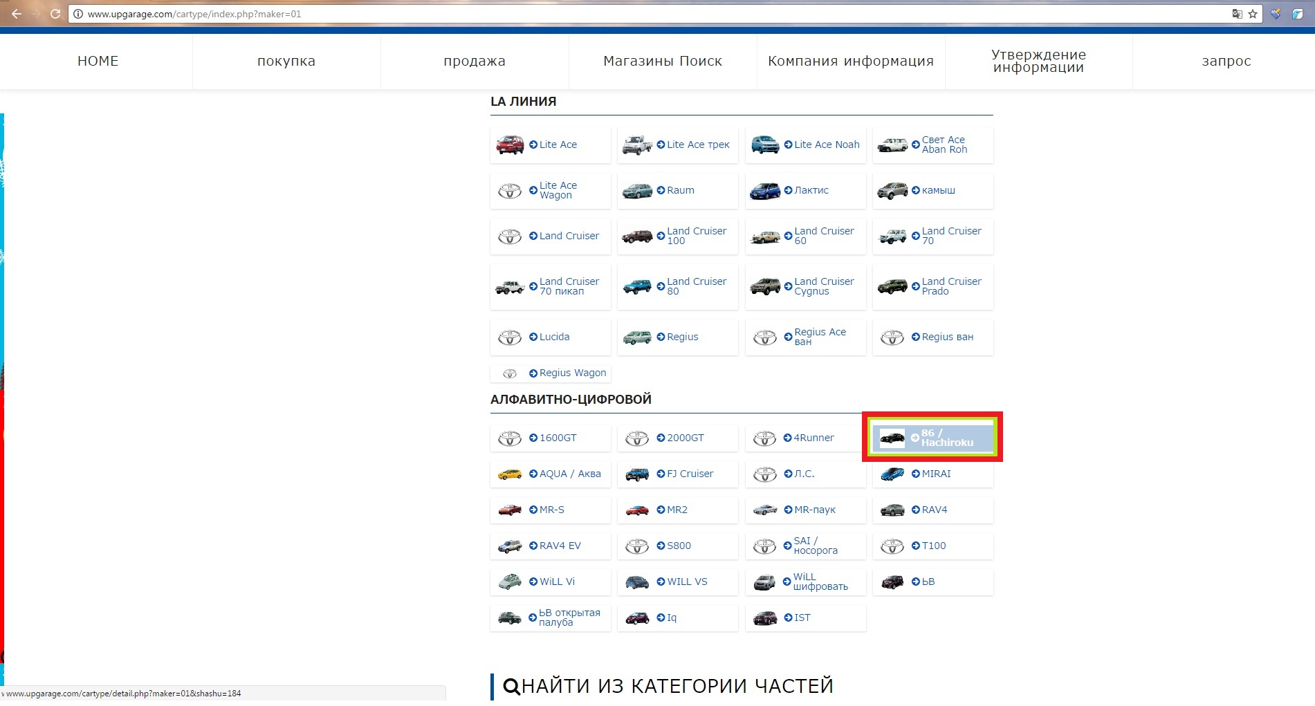This screenshot has height=706, width=1315.
Task: Select the 86 / Hachiroku entry
Action: point(932,438)
